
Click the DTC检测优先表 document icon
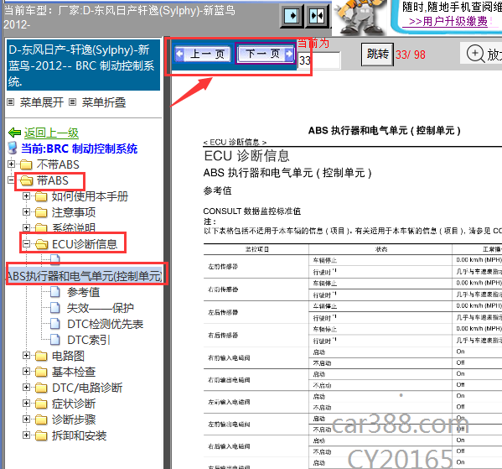(55, 324)
